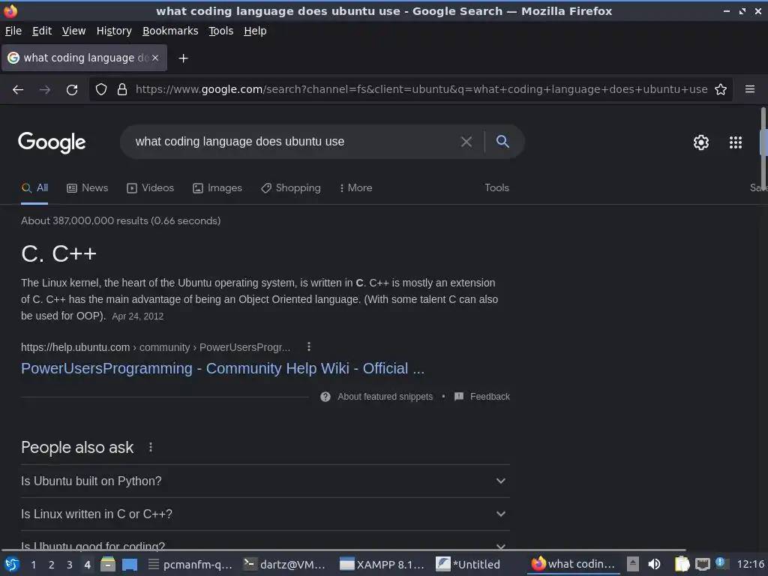
Task: Click the help.ubuntu.com breadcrumb URL
Action: 156,347
